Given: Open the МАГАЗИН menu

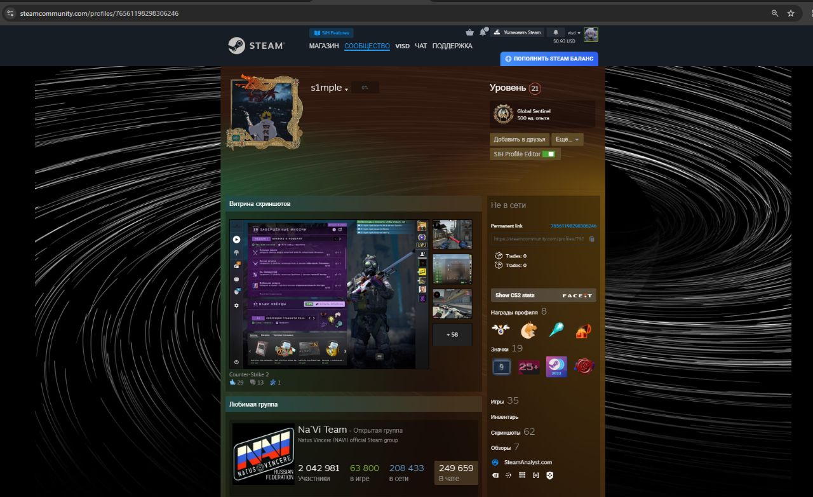Looking at the screenshot, I should [324, 46].
